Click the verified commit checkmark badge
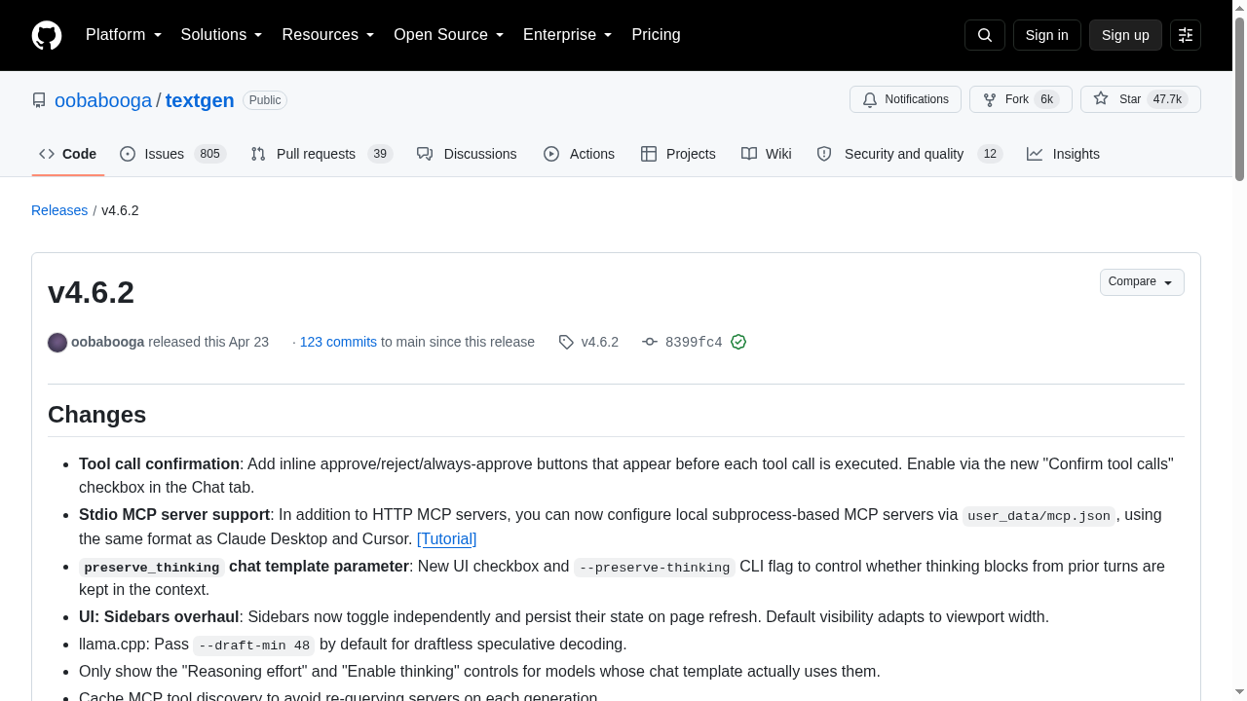 738,342
